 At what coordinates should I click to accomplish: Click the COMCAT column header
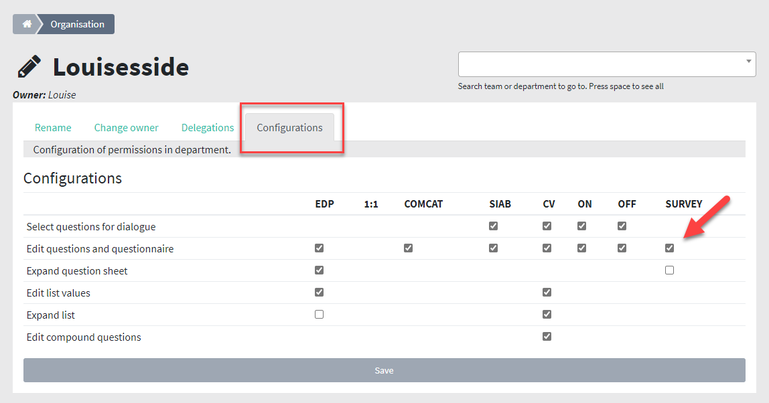pos(423,204)
